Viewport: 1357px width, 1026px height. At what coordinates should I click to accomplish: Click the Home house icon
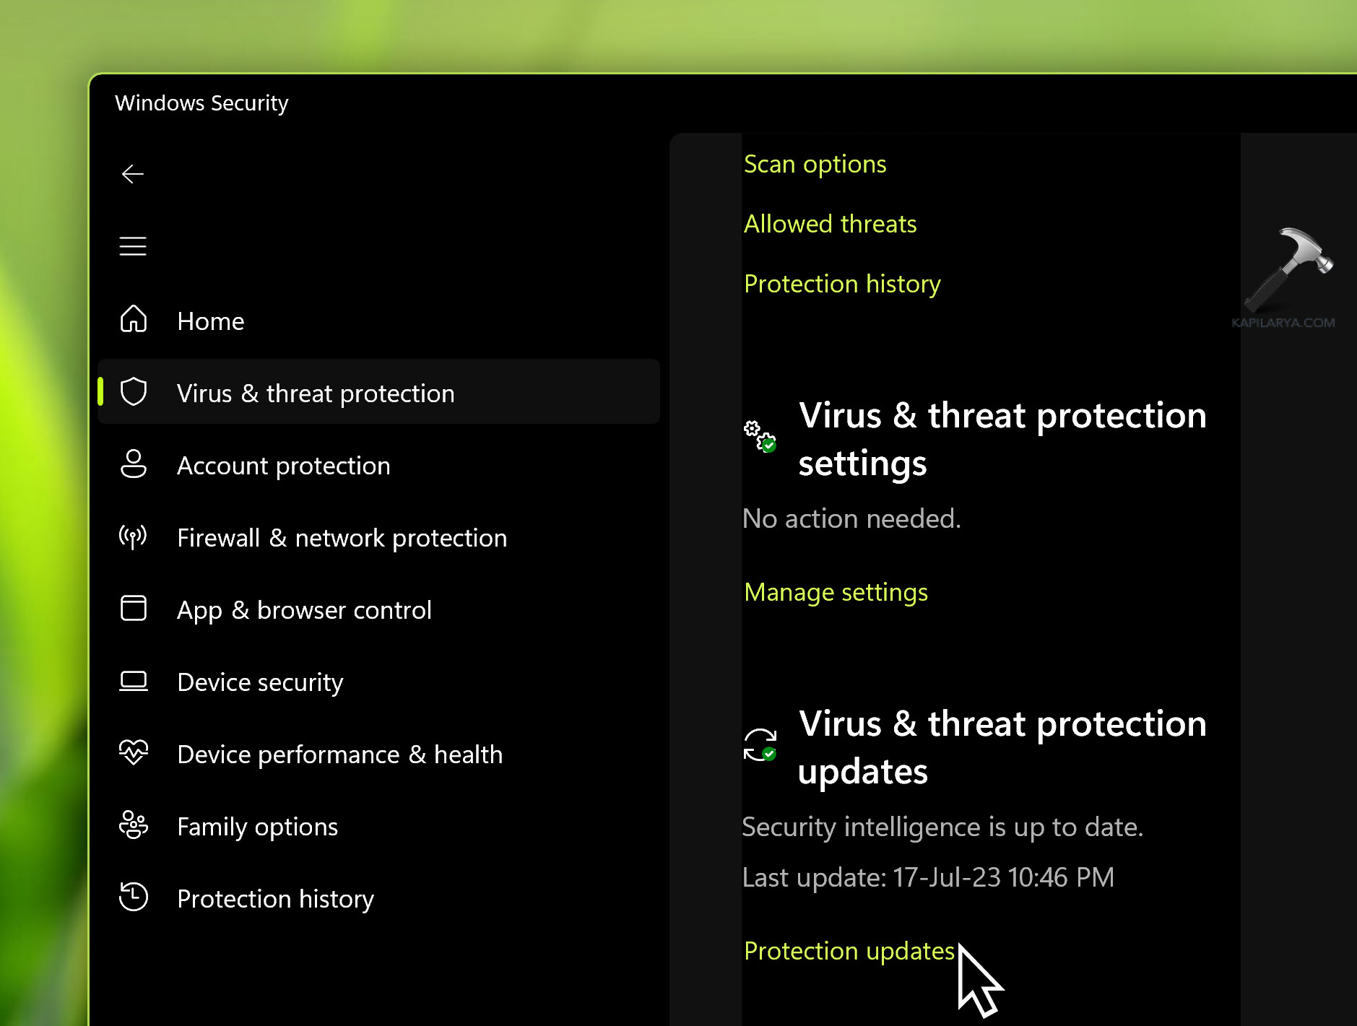tap(134, 319)
